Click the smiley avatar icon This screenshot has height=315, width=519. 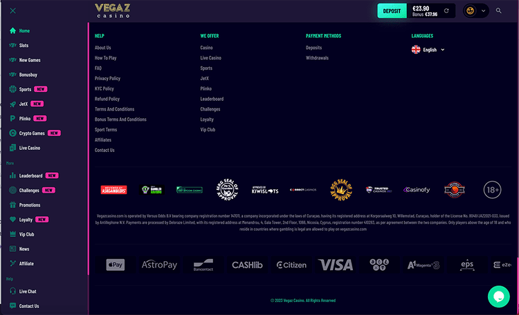pos(470,11)
